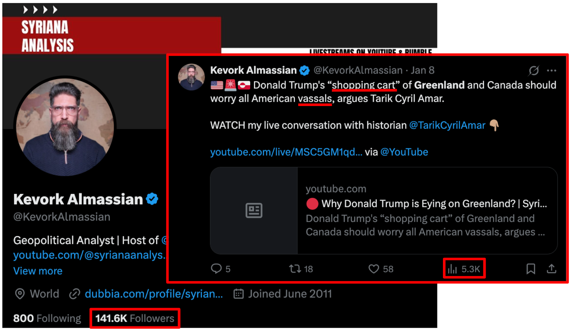The height and width of the screenshot is (332, 572).
Task: Like the tweet with heart icon
Action: [374, 269]
